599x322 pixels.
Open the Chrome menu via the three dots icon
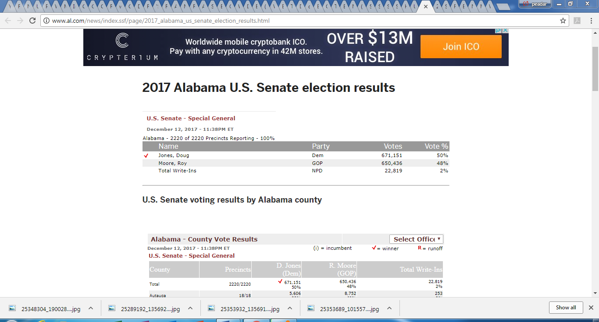tap(590, 21)
